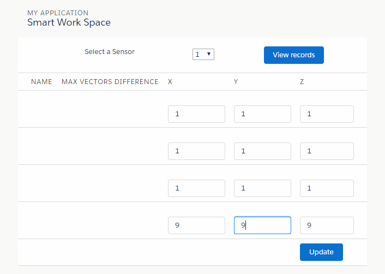Click the X field containing 9
This screenshot has height=274, width=385.
pyautogui.click(x=196, y=225)
